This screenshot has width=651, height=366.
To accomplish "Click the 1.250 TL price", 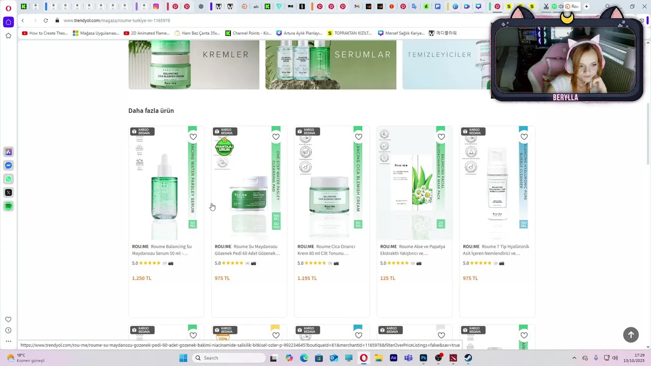I will click(x=142, y=278).
